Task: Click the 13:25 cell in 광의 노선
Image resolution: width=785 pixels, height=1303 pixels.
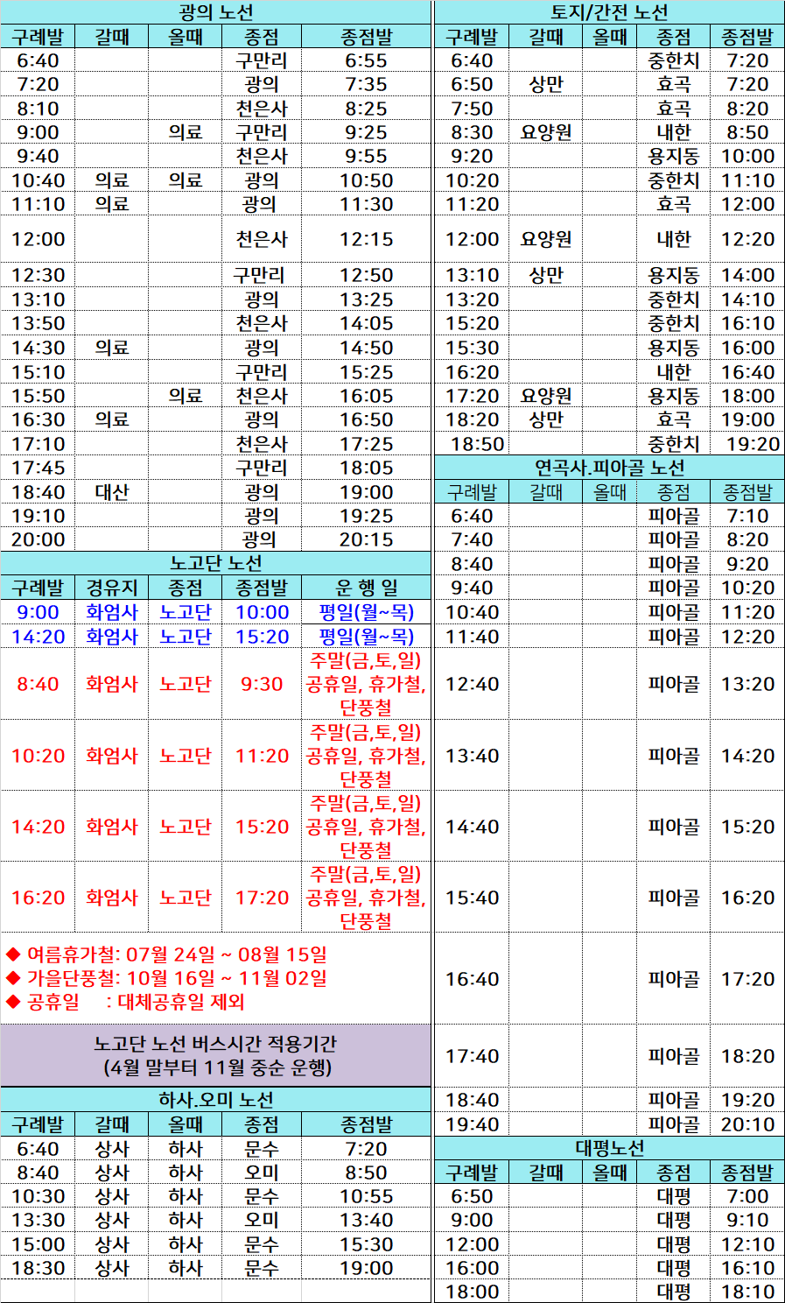Action: [366, 299]
